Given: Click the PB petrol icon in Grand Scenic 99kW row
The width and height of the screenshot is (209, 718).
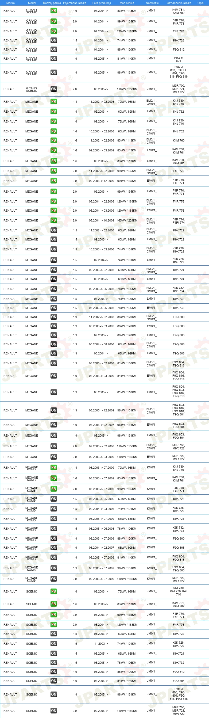Looking at the screenshot, I should pos(54,21).
